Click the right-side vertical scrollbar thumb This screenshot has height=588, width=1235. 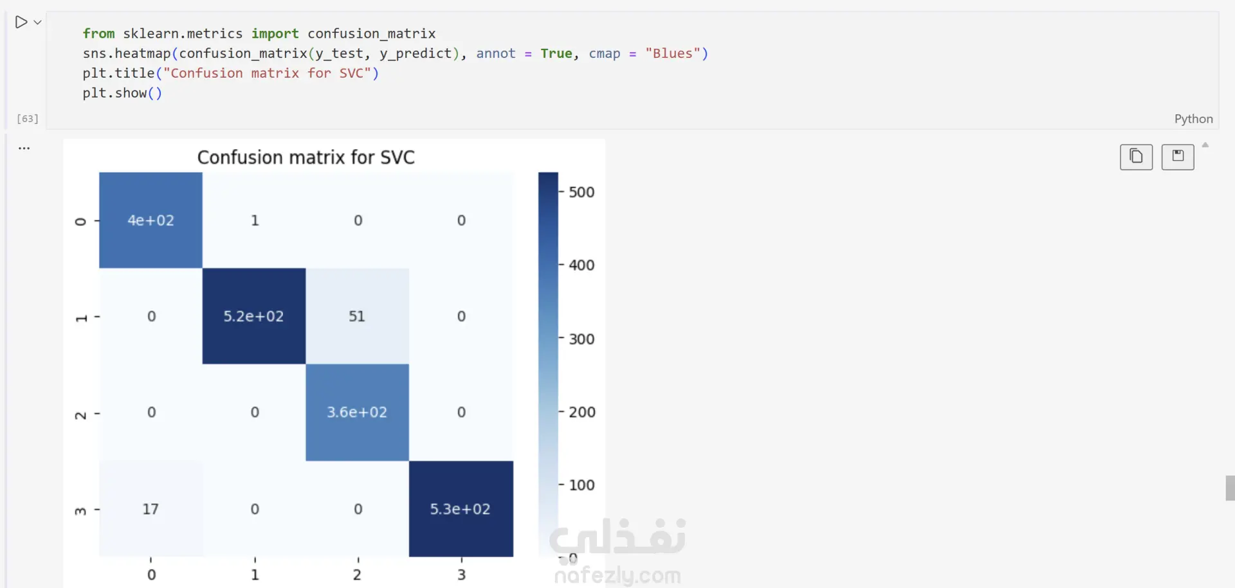(x=1230, y=488)
